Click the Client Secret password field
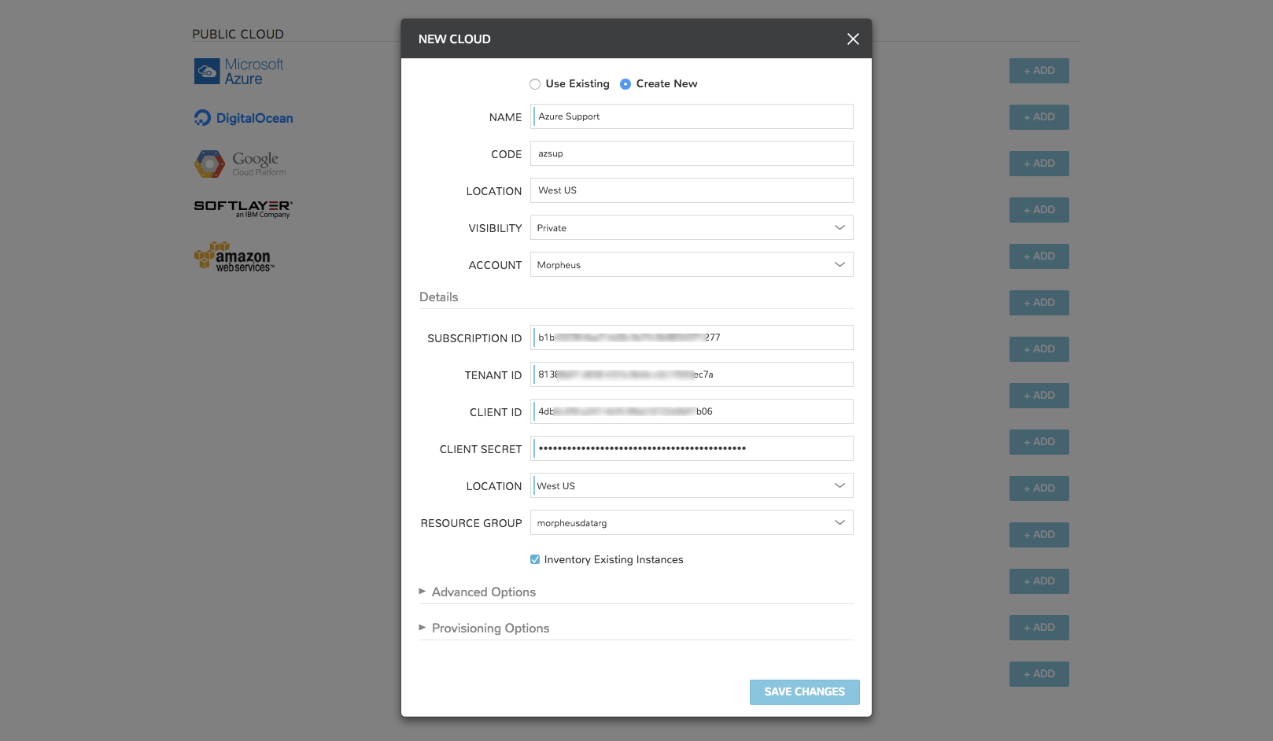Viewport: 1273px width, 741px height. (x=692, y=448)
